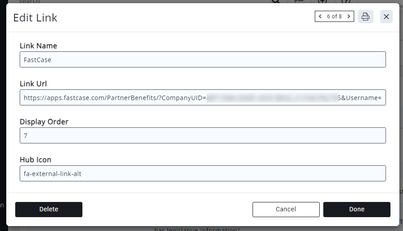Viewport: 403px width, 231px height.
Task: Go to the previous link record
Action: (320, 17)
